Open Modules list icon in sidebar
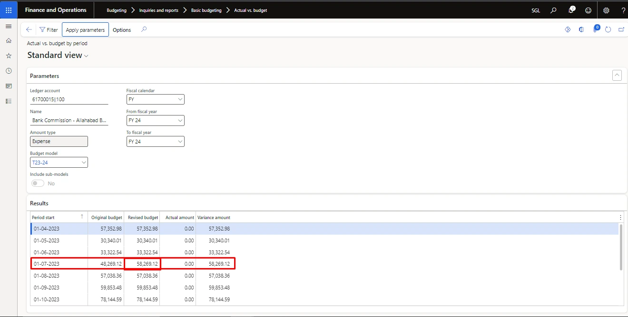The height and width of the screenshot is (317, 628). 9,101
